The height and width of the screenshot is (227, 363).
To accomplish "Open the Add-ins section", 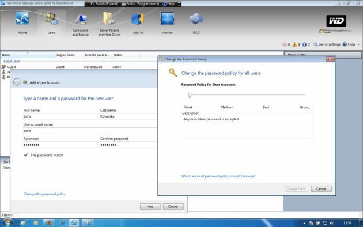I will [x=138, y=23].
